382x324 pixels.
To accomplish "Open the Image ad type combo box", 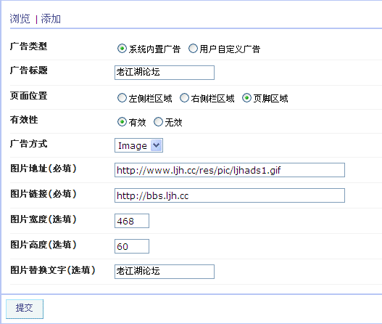I will 138,145.
